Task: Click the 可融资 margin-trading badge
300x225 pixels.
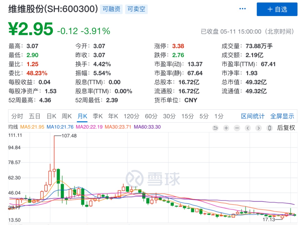Action: [x=111, y=9]
